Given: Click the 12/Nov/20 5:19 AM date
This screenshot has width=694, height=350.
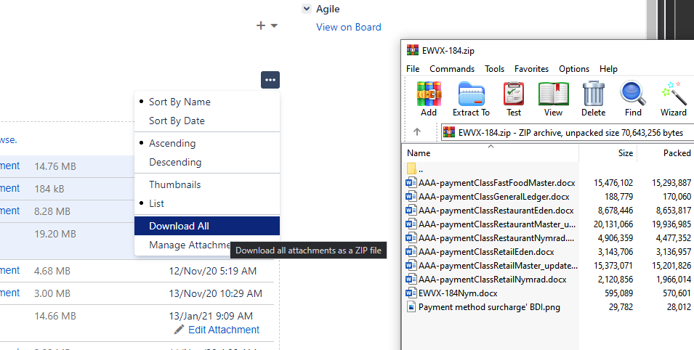Looking at the screenshot, I should pyautogui.click(x=212, y=271).
